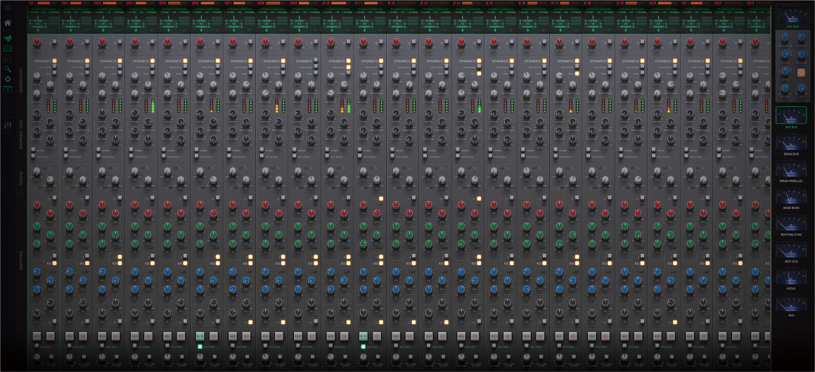Viewport: 815px width, 372px height.
Task: Solo channel 001
Action: [37, 336]
